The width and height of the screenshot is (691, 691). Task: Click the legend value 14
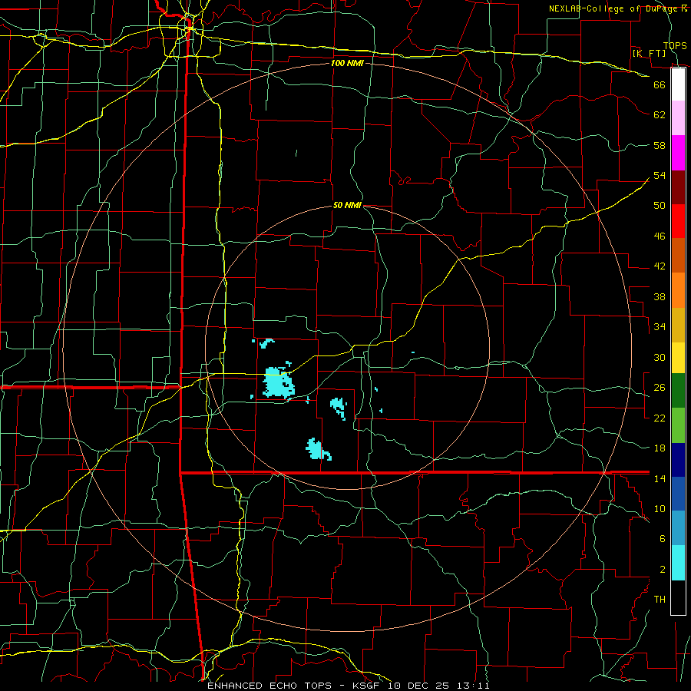[660, 478]
